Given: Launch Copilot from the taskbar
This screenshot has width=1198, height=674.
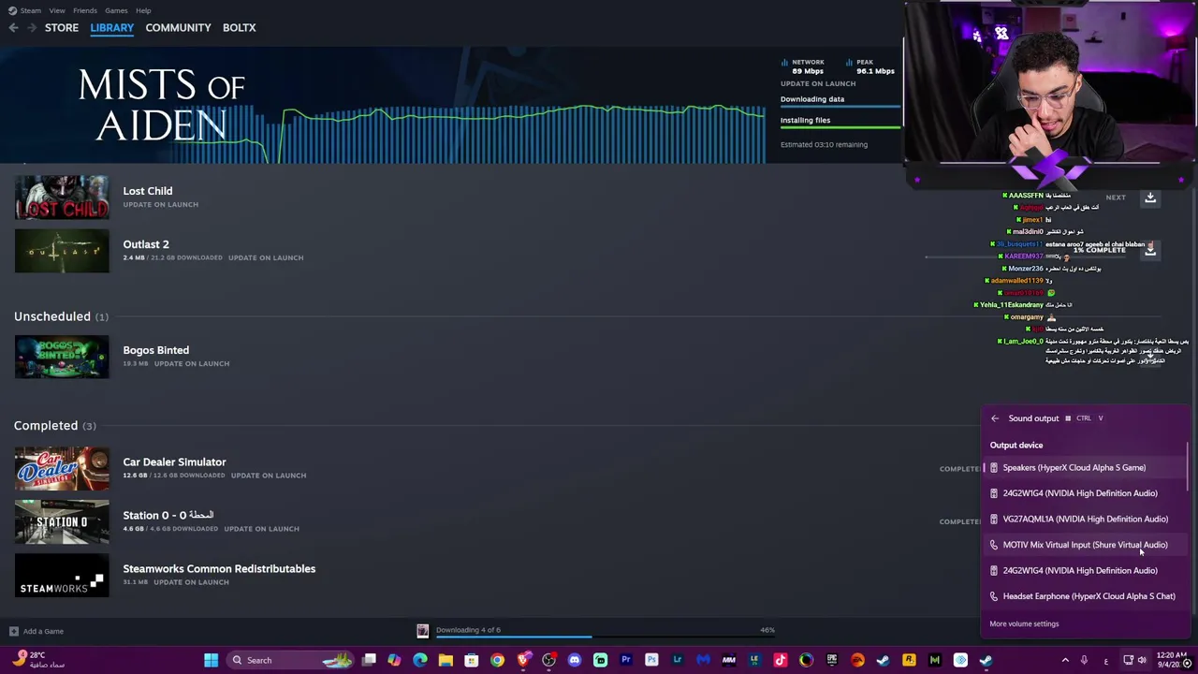Looking at the screenshot, I should (394, 660).
